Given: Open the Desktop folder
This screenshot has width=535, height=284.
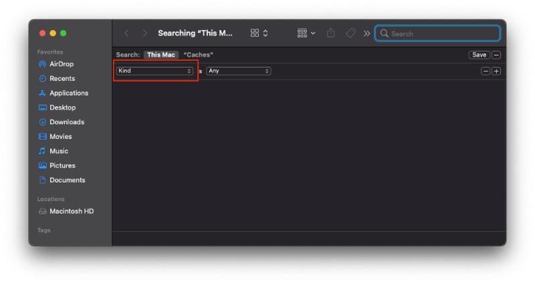Looking at the screenshot, I should pyautogui.click(x=57, y=108).
